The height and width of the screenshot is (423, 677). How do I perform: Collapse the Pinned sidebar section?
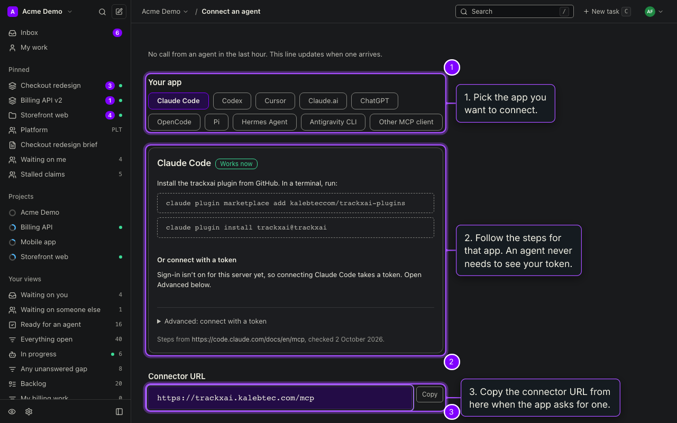(19, 70)
